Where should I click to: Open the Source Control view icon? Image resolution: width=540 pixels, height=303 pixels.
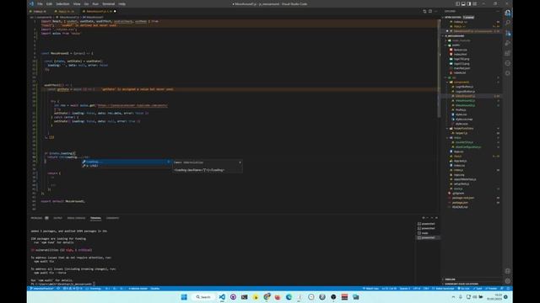(x=508, y=34)
